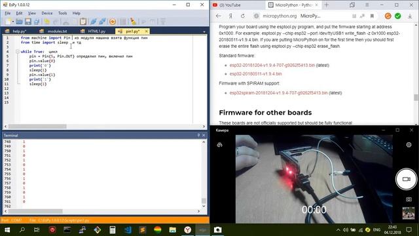Click the Paste clipboard icon in EsPy toolbar

[83, 22]
